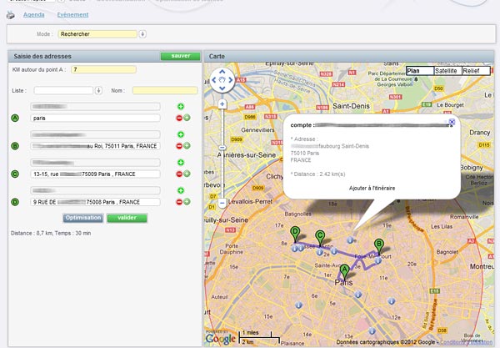Click map pin C on the route
Image resolution: width=500 pixels, height=348 pixels.
point(320,239)
